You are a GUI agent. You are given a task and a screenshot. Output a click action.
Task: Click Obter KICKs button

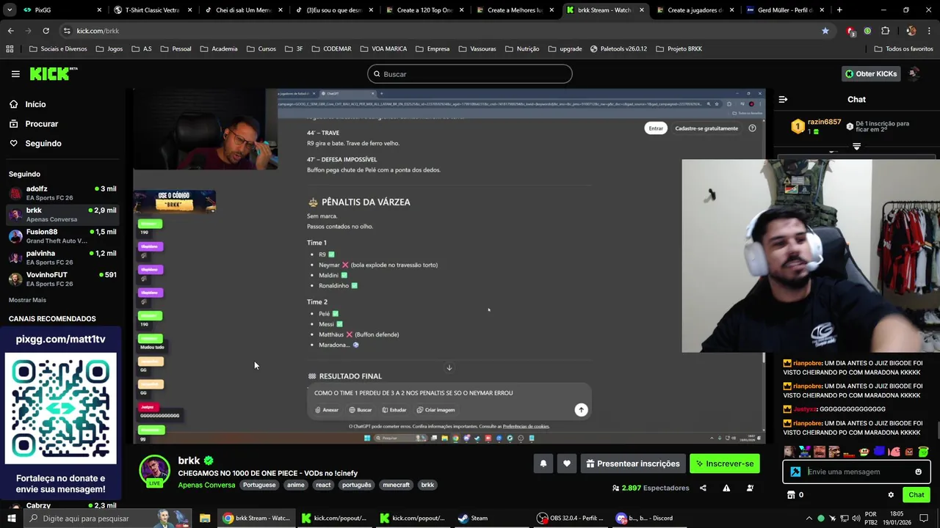871,74
